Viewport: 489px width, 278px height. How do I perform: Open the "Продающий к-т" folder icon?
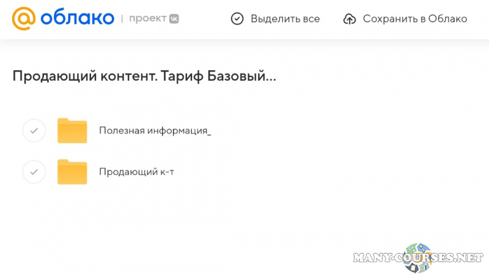pos(72,172)
